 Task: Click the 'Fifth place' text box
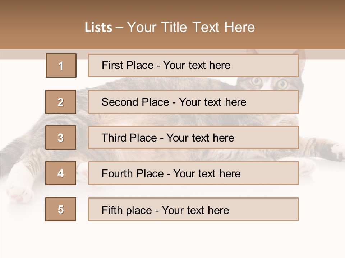pyautogui.click(x=193, y=209)
